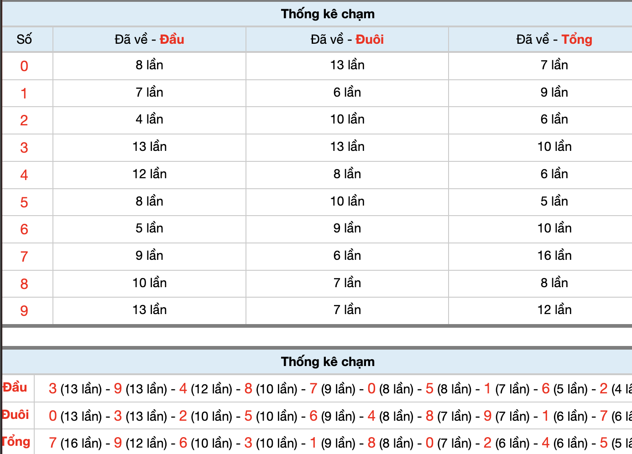Click red 7 starting the Tổng summary row
This screenshot has width=632, height=454.
(53, 443)
